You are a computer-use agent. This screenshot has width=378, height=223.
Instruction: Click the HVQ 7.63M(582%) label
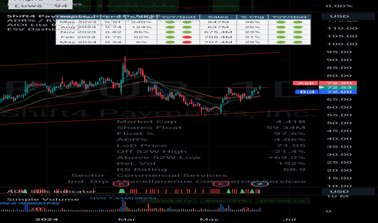123,198
